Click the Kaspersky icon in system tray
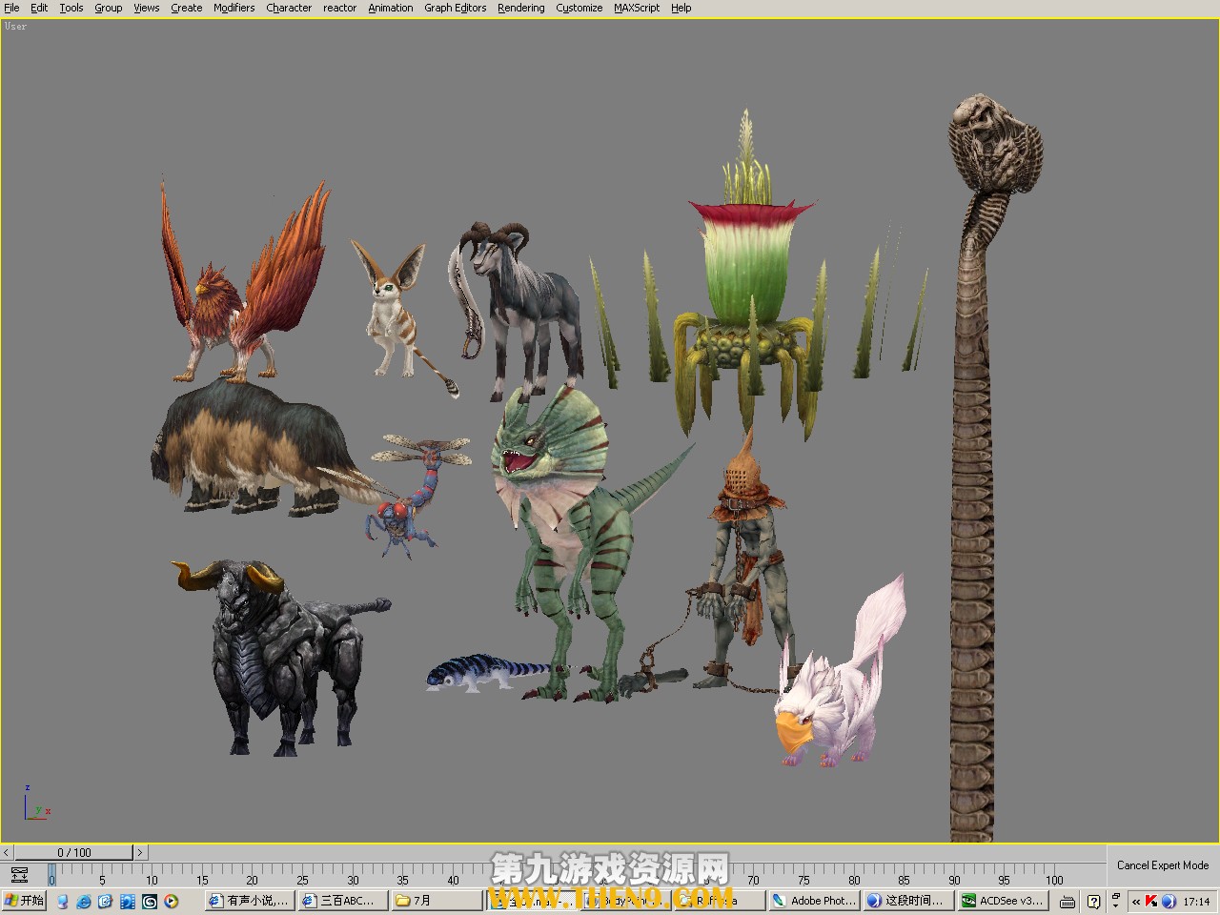 [x=1151, y=901]
